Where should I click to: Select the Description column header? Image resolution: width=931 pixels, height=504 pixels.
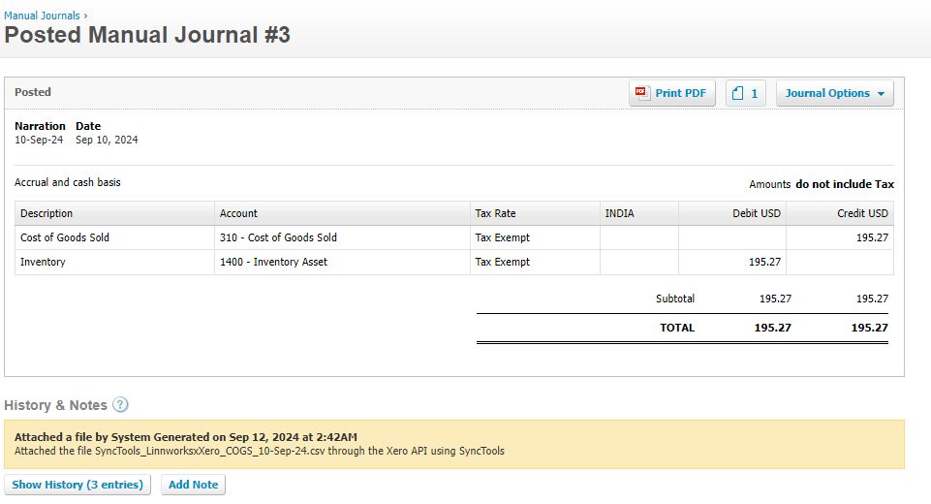tap(114, 213)
